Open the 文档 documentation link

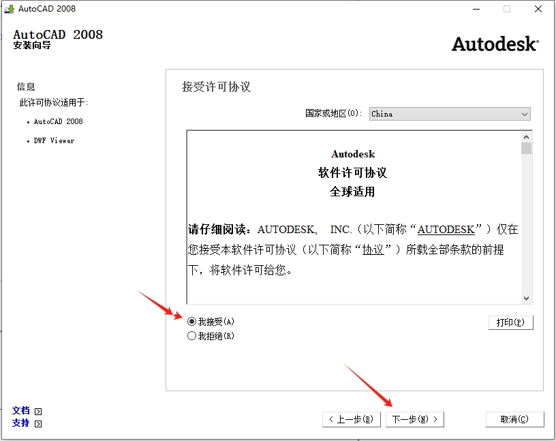click(20, 410)
